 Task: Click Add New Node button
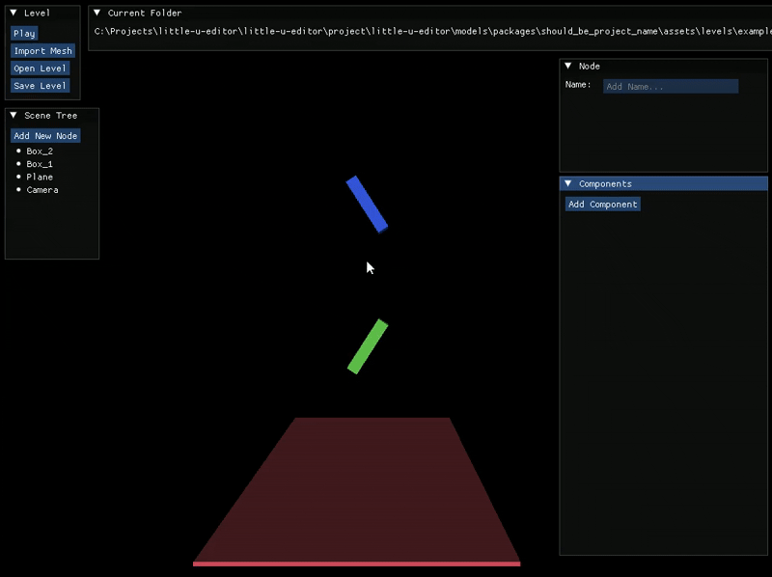coord(45,136)
